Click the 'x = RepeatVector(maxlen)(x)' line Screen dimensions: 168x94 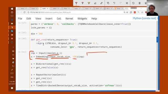pyautogui.click(x=48, y=75)
